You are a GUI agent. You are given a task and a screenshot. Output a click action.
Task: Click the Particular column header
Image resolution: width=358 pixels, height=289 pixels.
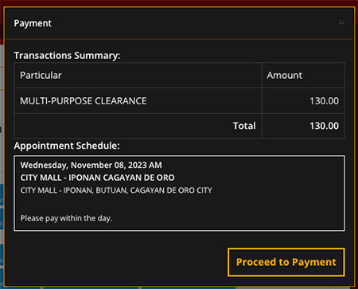(41, 76)
